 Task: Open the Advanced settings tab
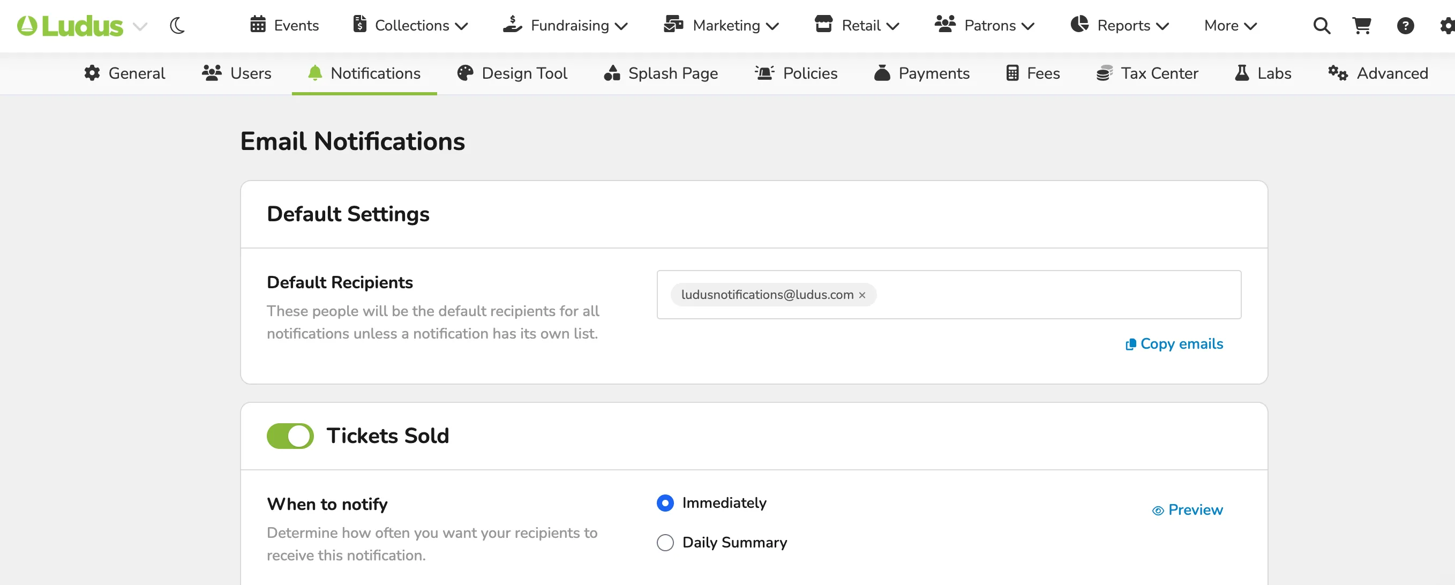pyautogui.click(x=1378, y=73)
